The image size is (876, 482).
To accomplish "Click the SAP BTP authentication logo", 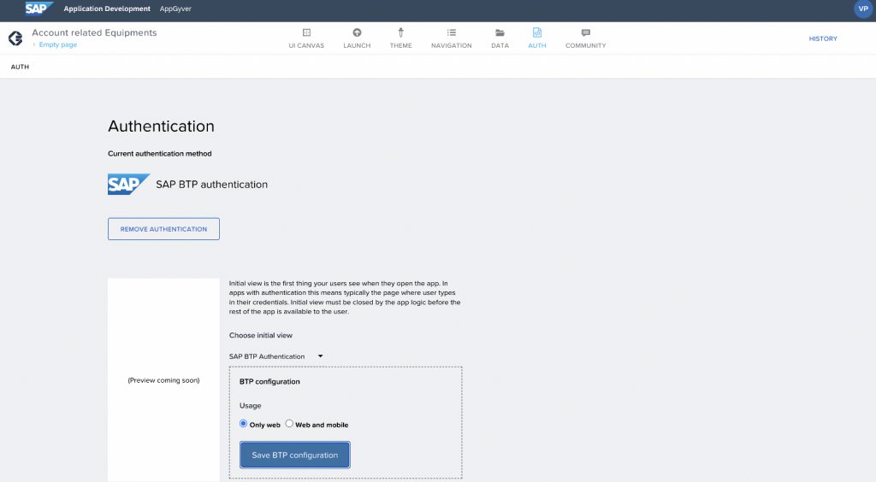I will (128, 184).
